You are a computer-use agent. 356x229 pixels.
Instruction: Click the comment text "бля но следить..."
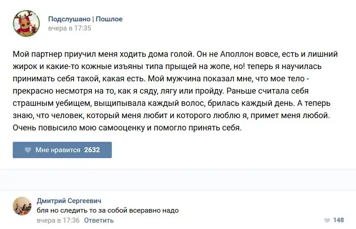tap(107, 210)
